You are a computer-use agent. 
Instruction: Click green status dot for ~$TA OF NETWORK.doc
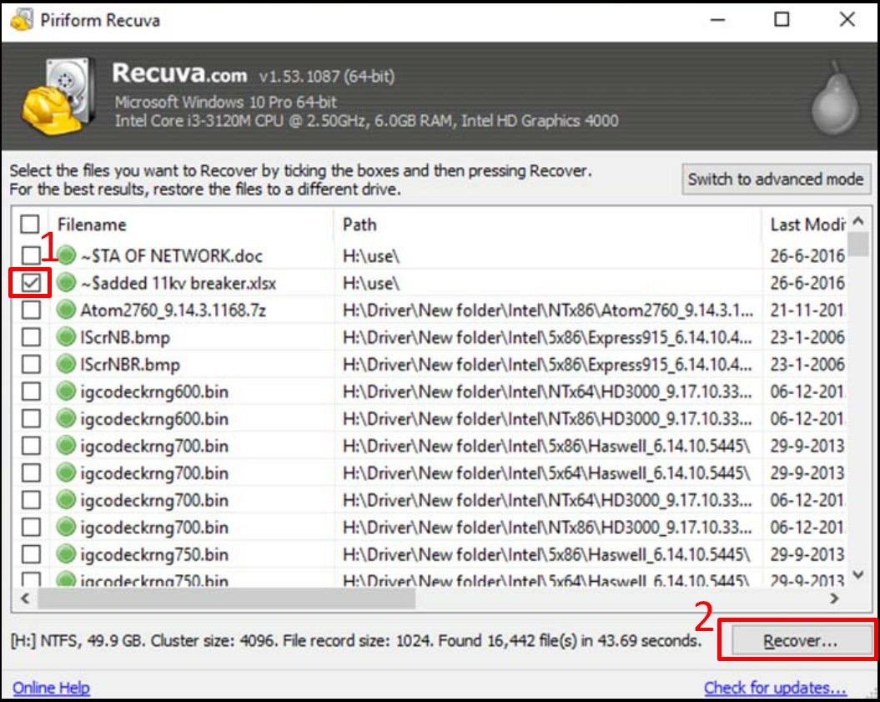coord(66,255)
